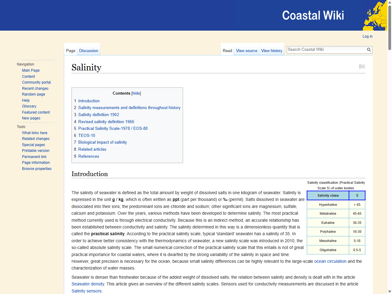Open Browse properties link

[x=37, y=169]
